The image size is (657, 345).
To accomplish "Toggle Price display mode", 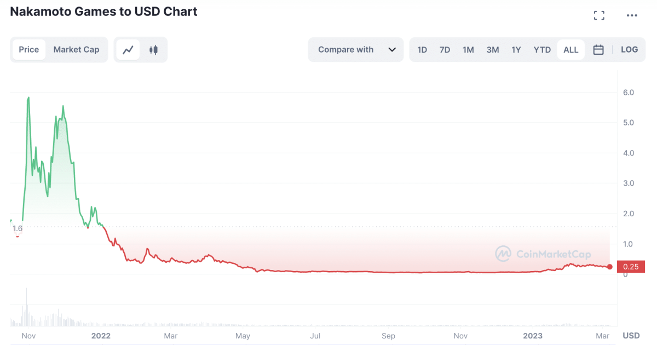I will pyautogui.click(x=29, y=49).
